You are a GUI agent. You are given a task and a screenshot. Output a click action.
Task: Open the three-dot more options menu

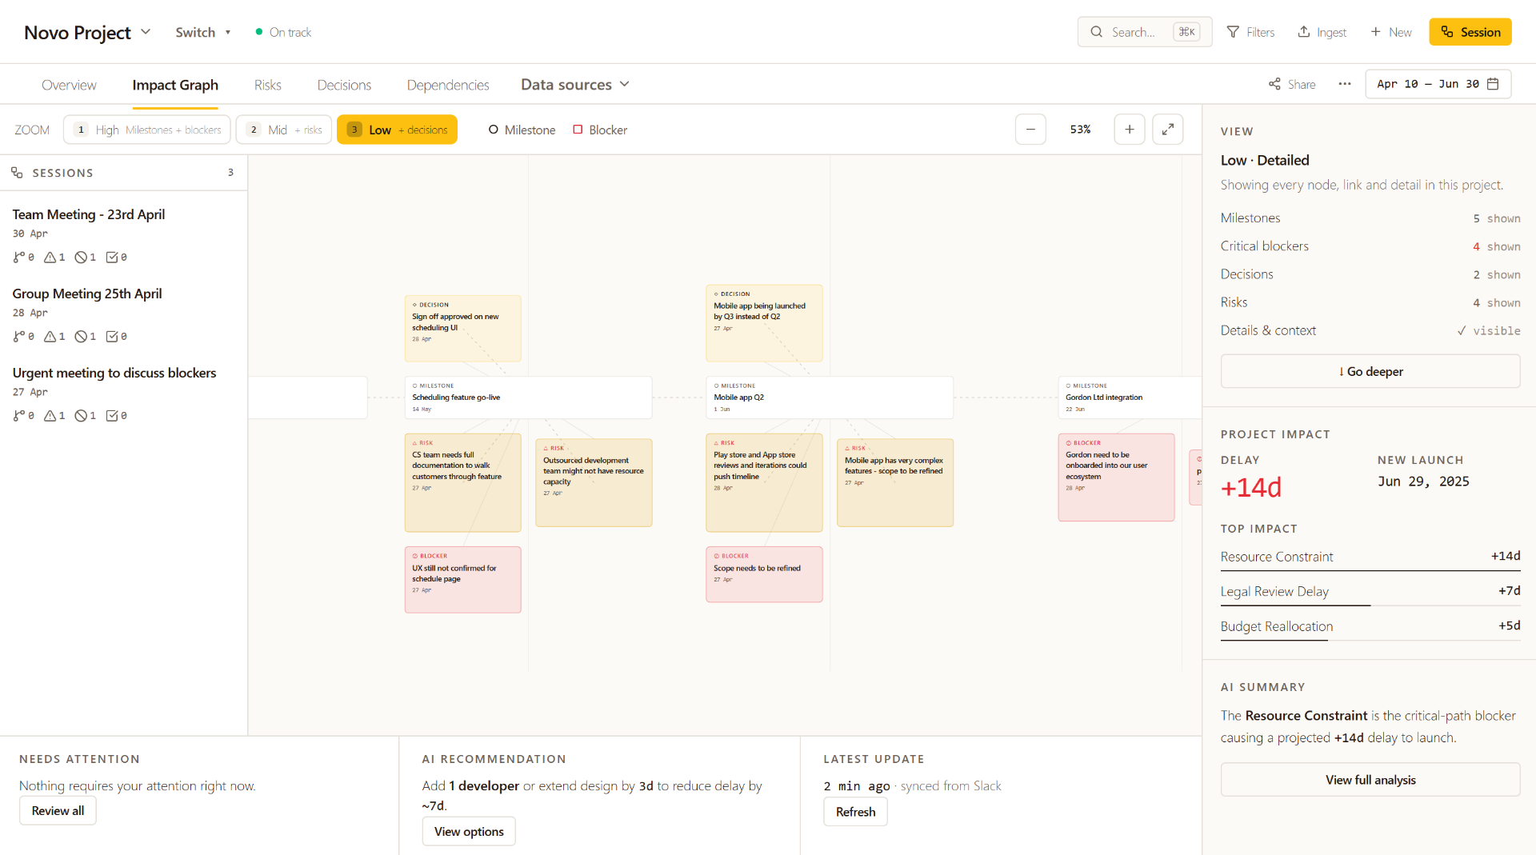tap(1345, 84)
